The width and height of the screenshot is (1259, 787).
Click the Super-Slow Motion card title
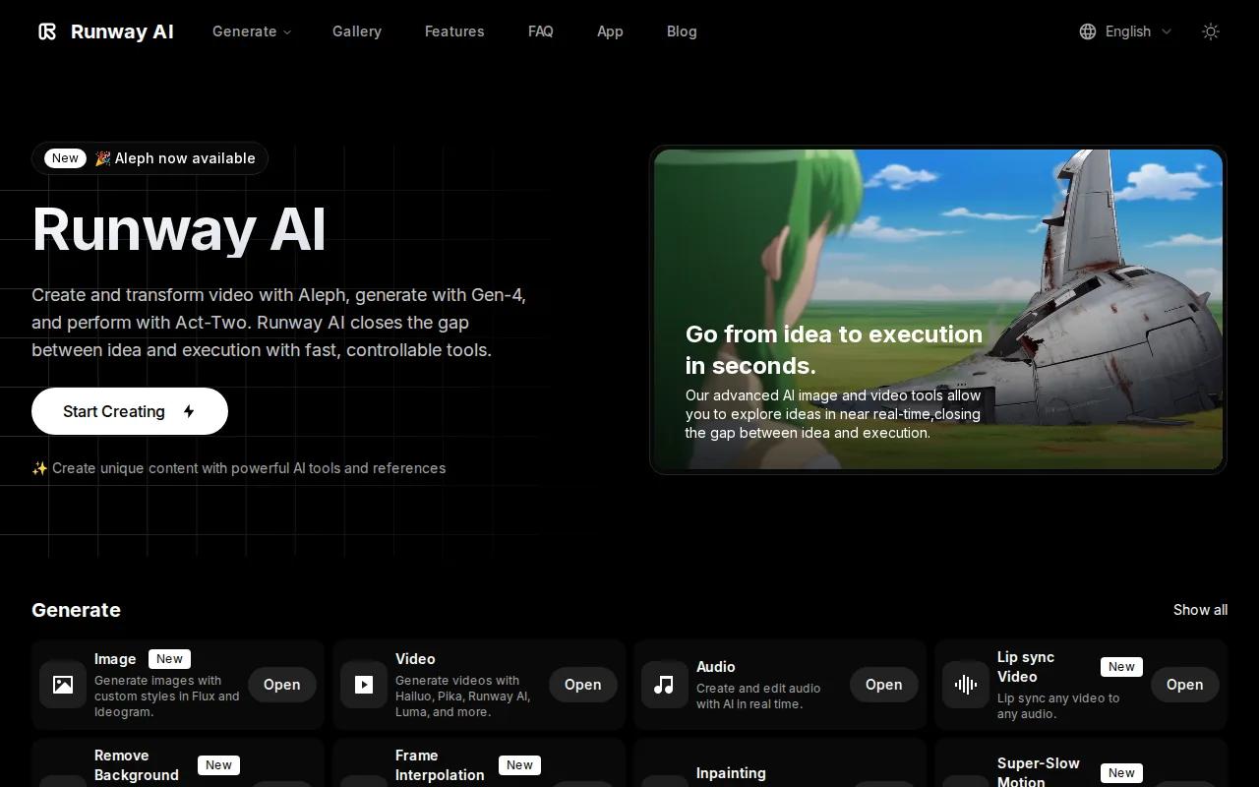[1039, 772]
